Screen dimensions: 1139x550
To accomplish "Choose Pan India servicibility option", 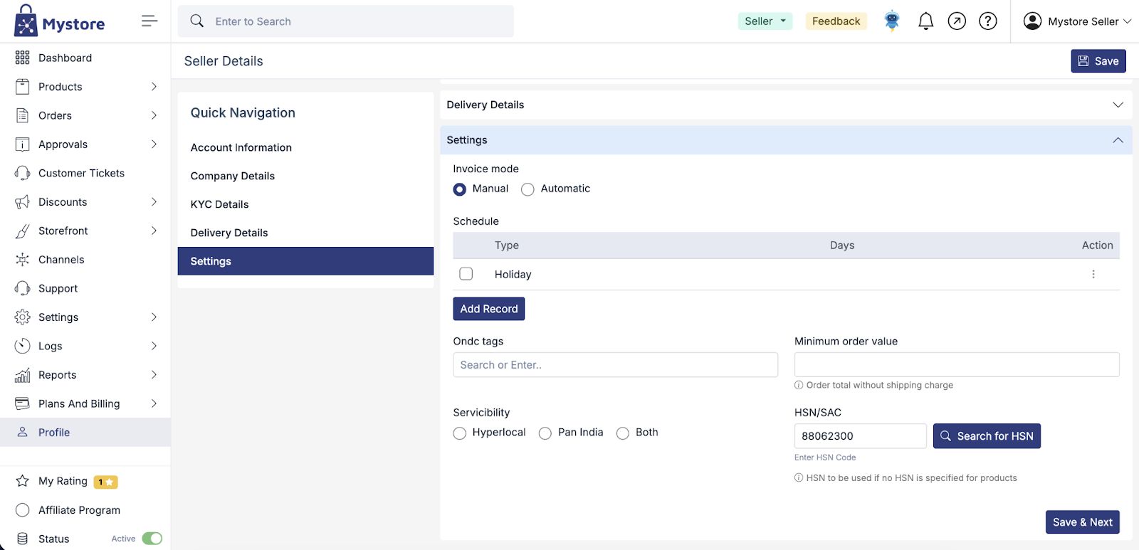I will (x=545, y=433).
